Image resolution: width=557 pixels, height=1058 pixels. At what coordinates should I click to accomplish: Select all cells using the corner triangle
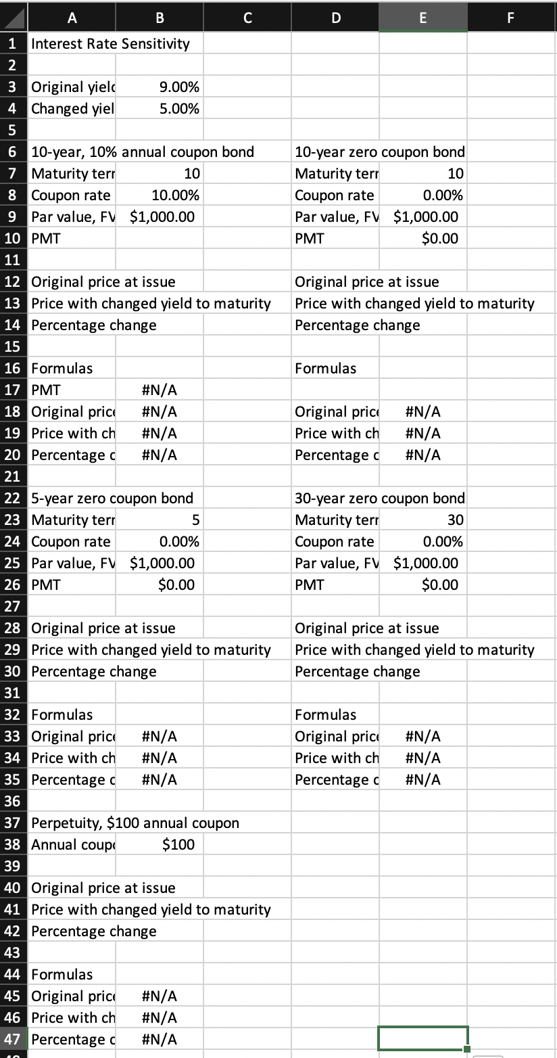(14, 17)
